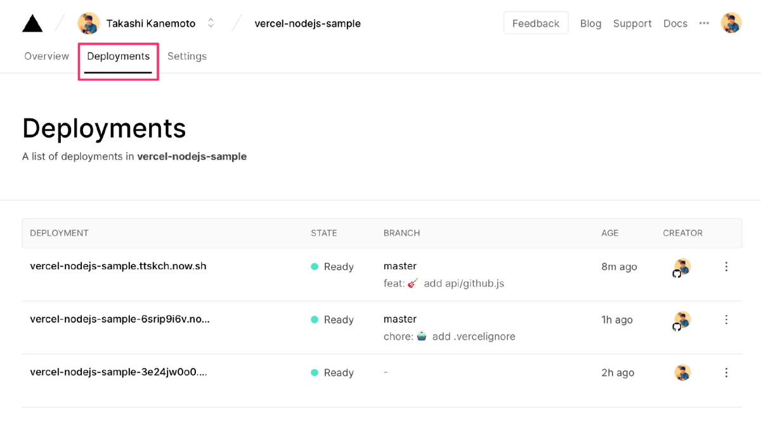Click the Vercel triangle logo
This screenshot has width=761, height=429.
(32, 23)
